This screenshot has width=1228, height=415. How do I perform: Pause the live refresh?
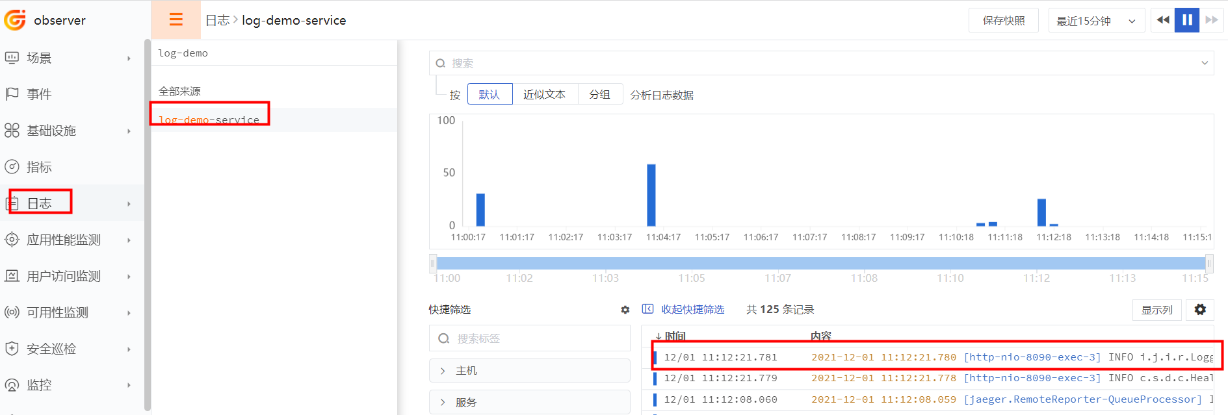[x=1187, y=20]
